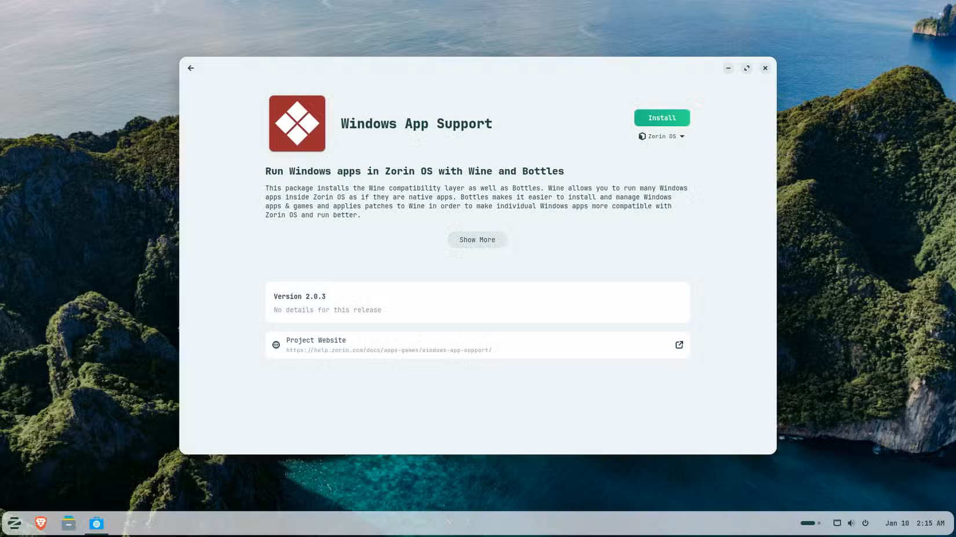Open the display icon in system tray

point(837,523)
